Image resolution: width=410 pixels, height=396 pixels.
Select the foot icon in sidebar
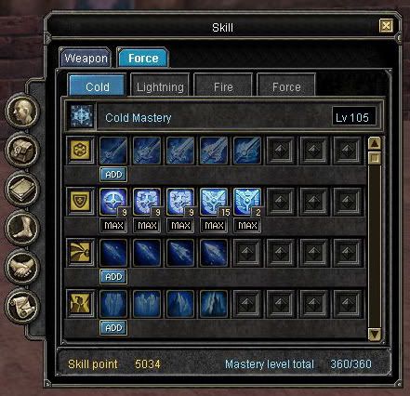[x=22, y=228]
